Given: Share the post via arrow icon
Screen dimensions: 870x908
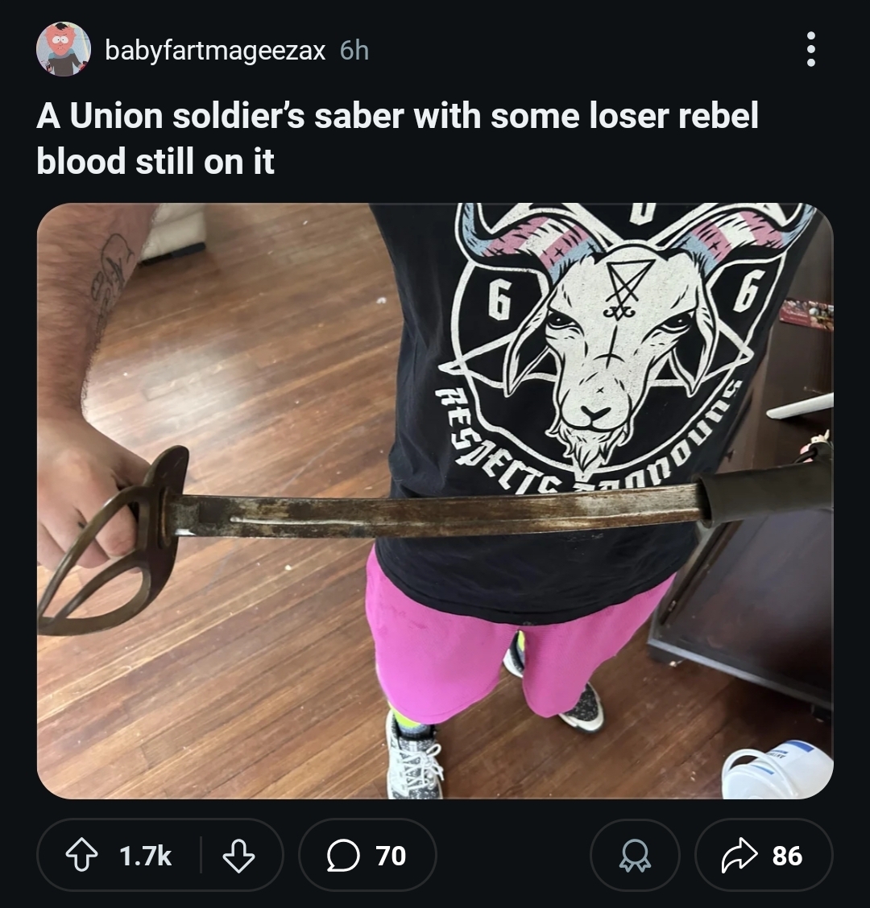Looking at the screenshot, I should coord(739,856).
